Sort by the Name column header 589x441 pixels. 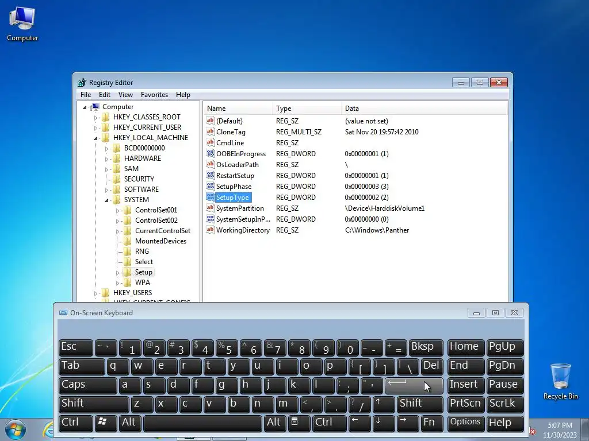point(238,109)
